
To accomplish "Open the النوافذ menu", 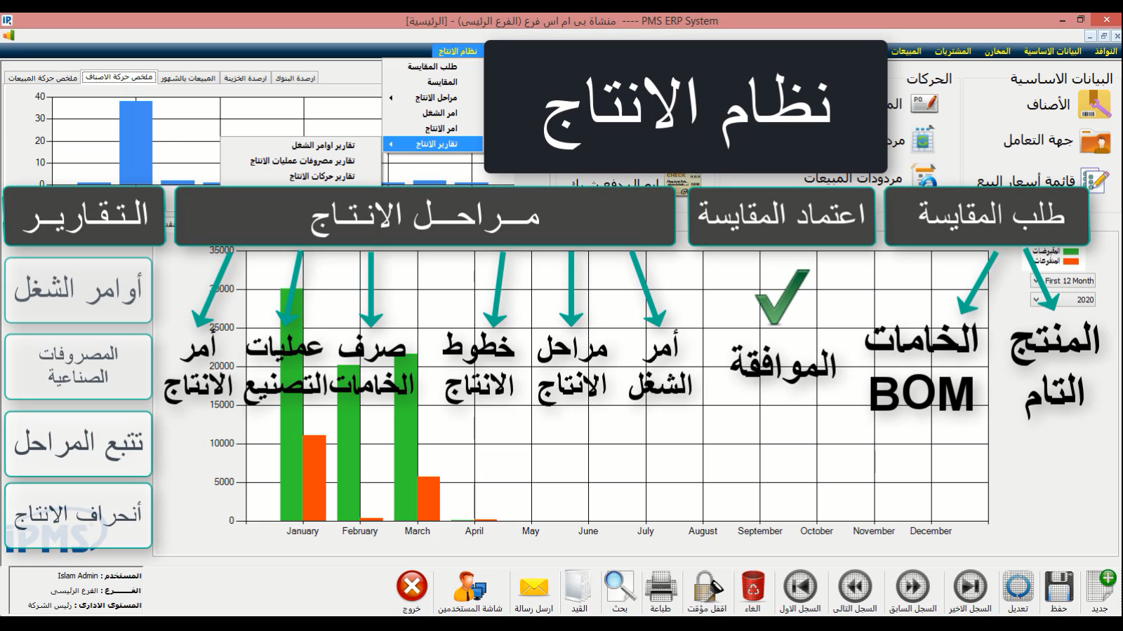I will coord(1106,51).
